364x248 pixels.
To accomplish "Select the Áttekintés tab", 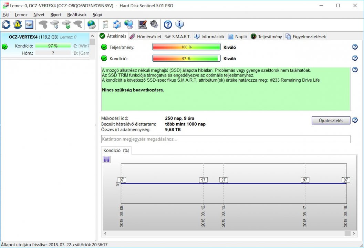I will coord(113,36).
